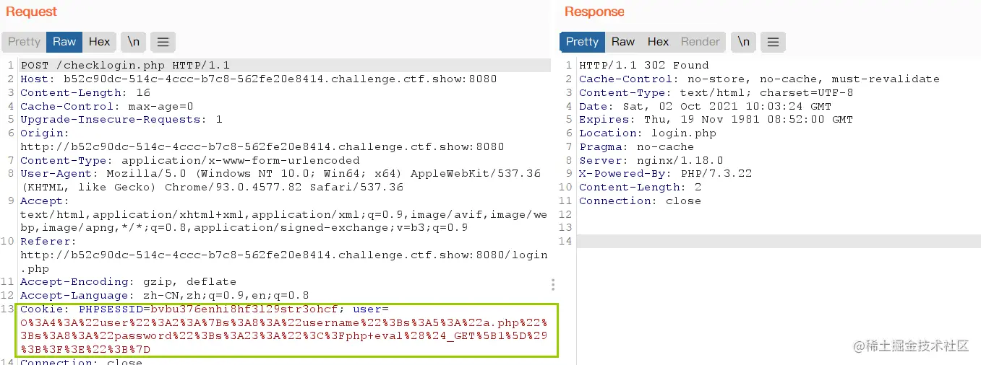Toggle \n non-printable characters in Response

pyautogui.click(x=743, y=42)
